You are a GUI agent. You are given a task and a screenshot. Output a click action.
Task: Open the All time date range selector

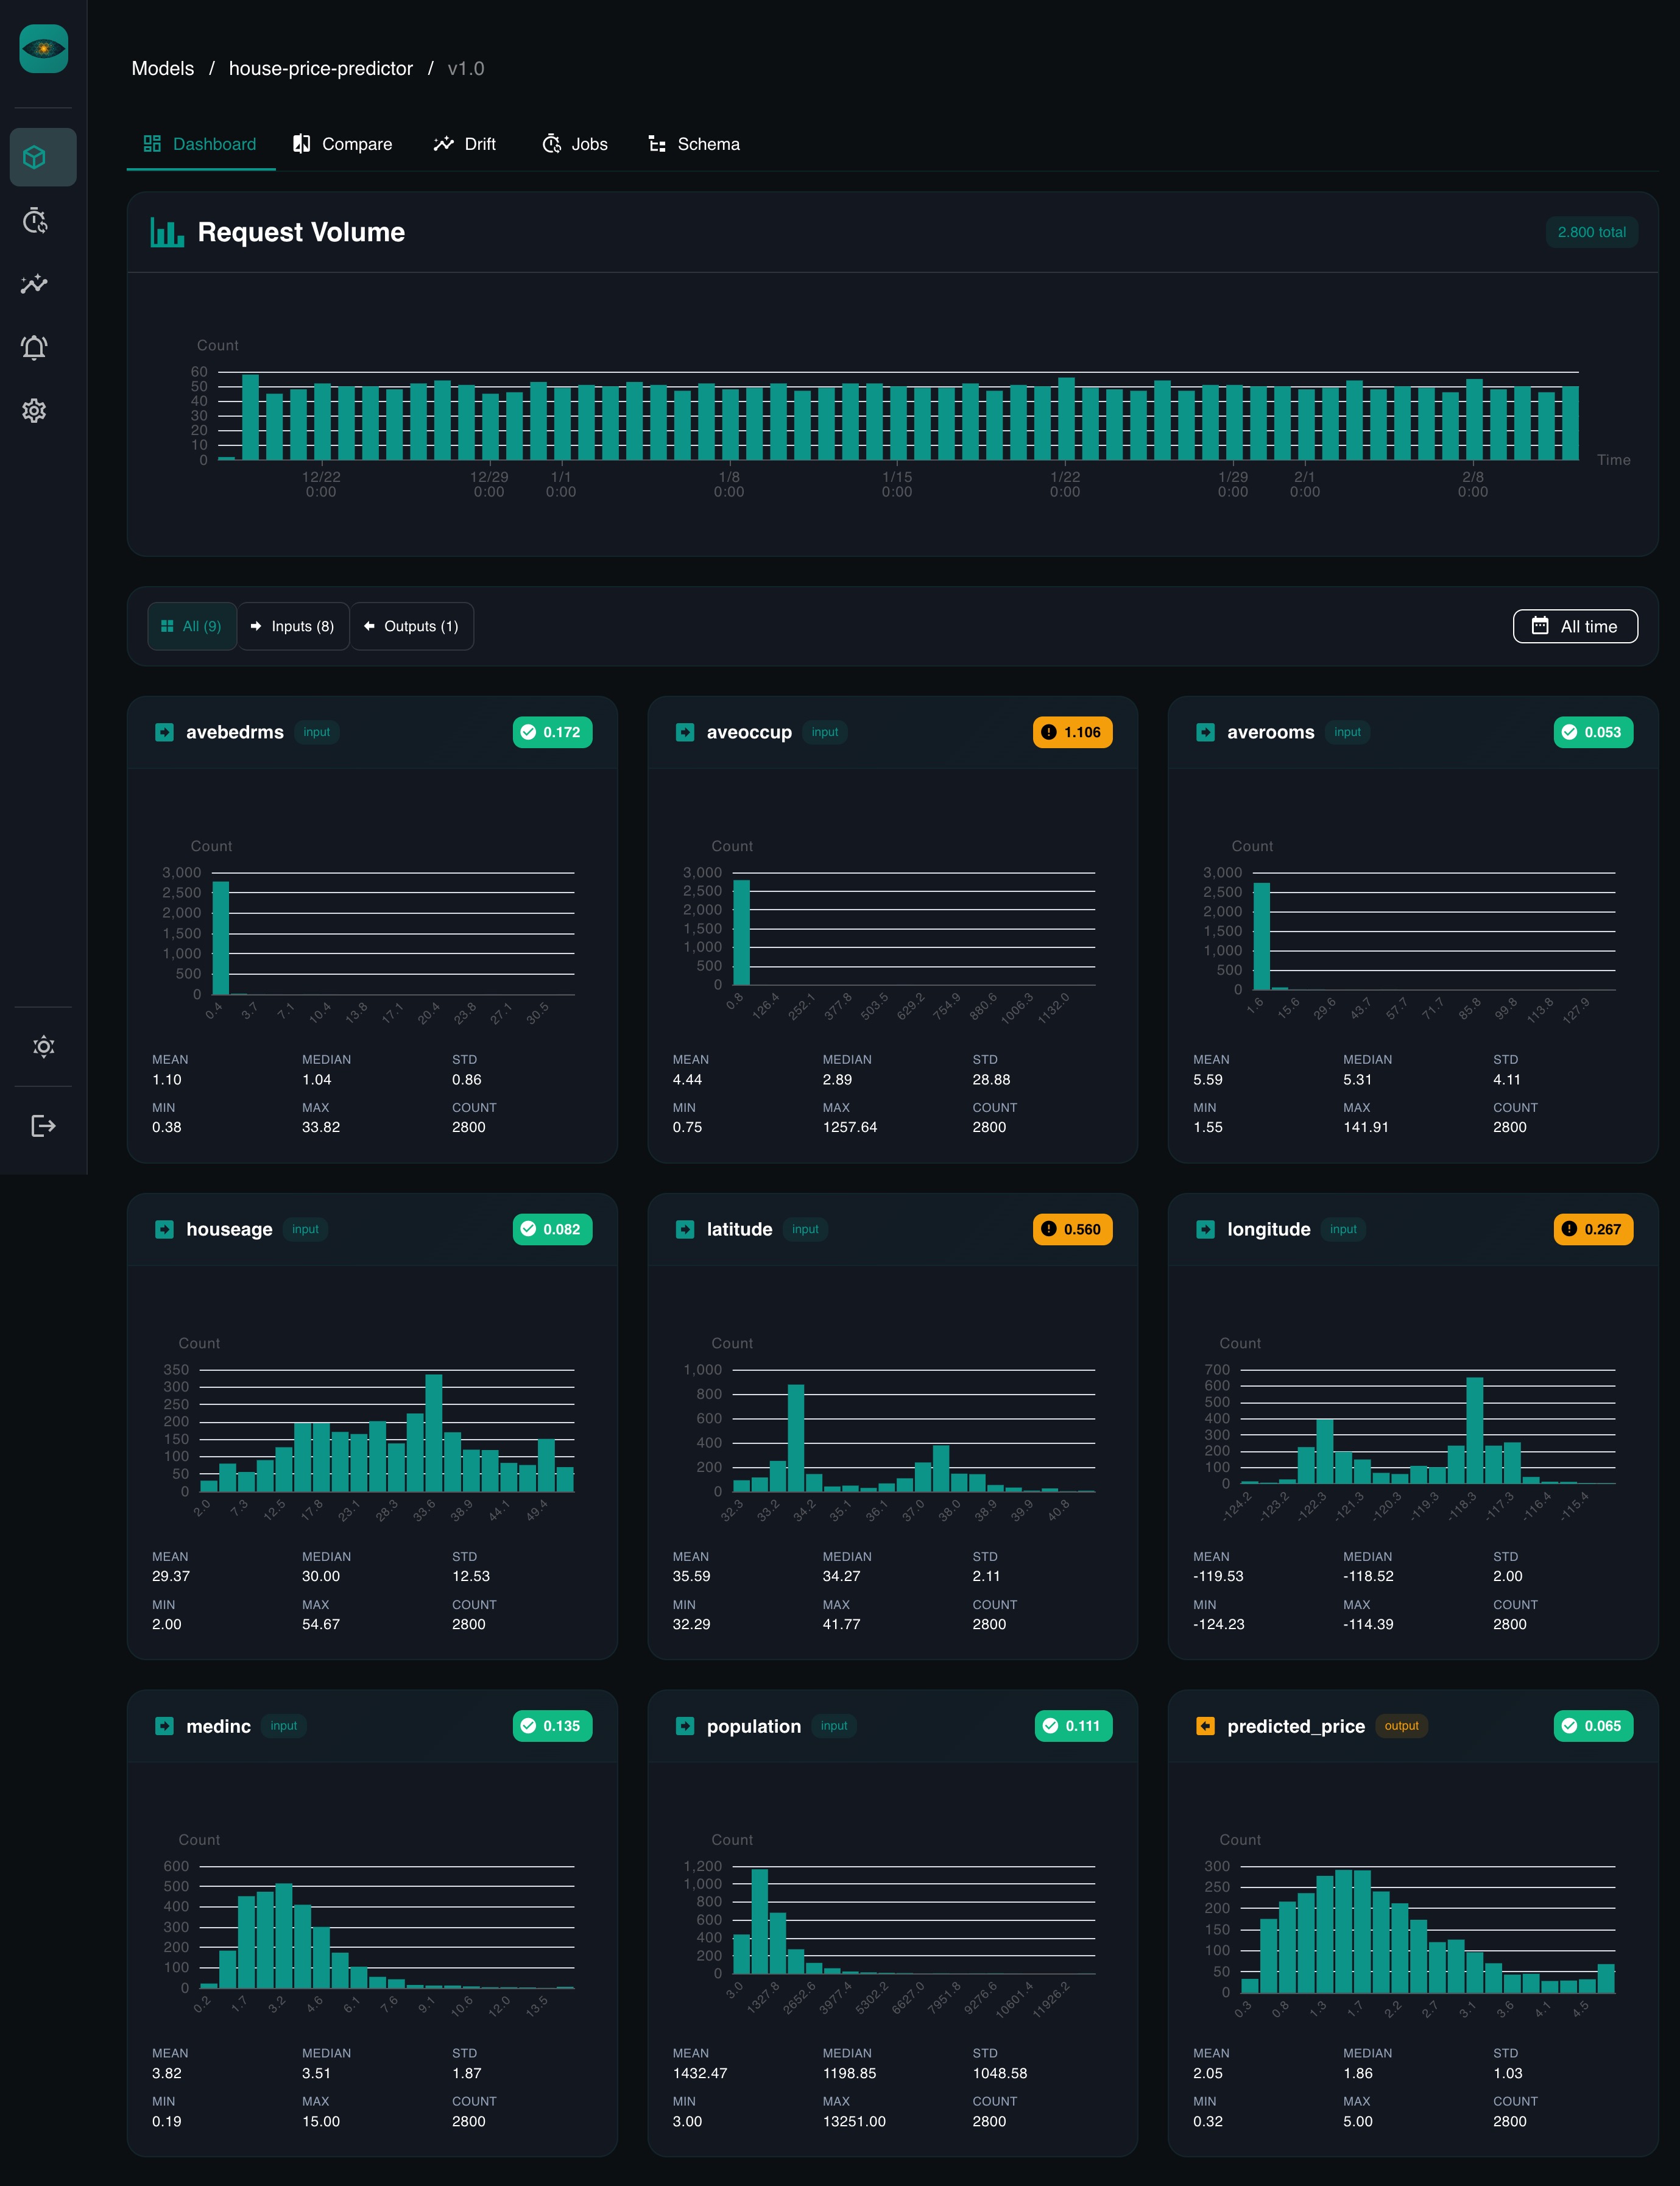click(1574, 626)
